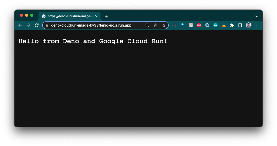The image size is (277, 146).
Task: Open the AdBlock Plus extension
Action: 199,25
